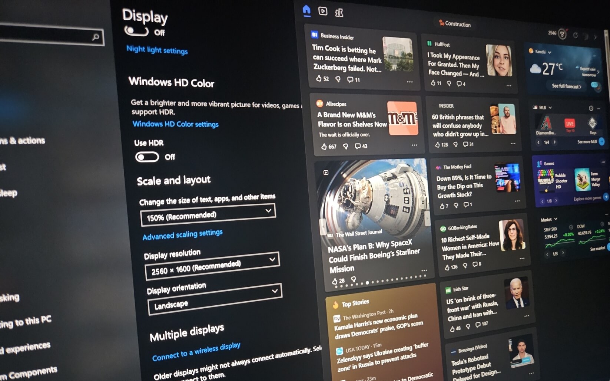Expand the Kamthi location dropdown
The width and height of the screenshot is (610, 381).
tap(549, 52)
